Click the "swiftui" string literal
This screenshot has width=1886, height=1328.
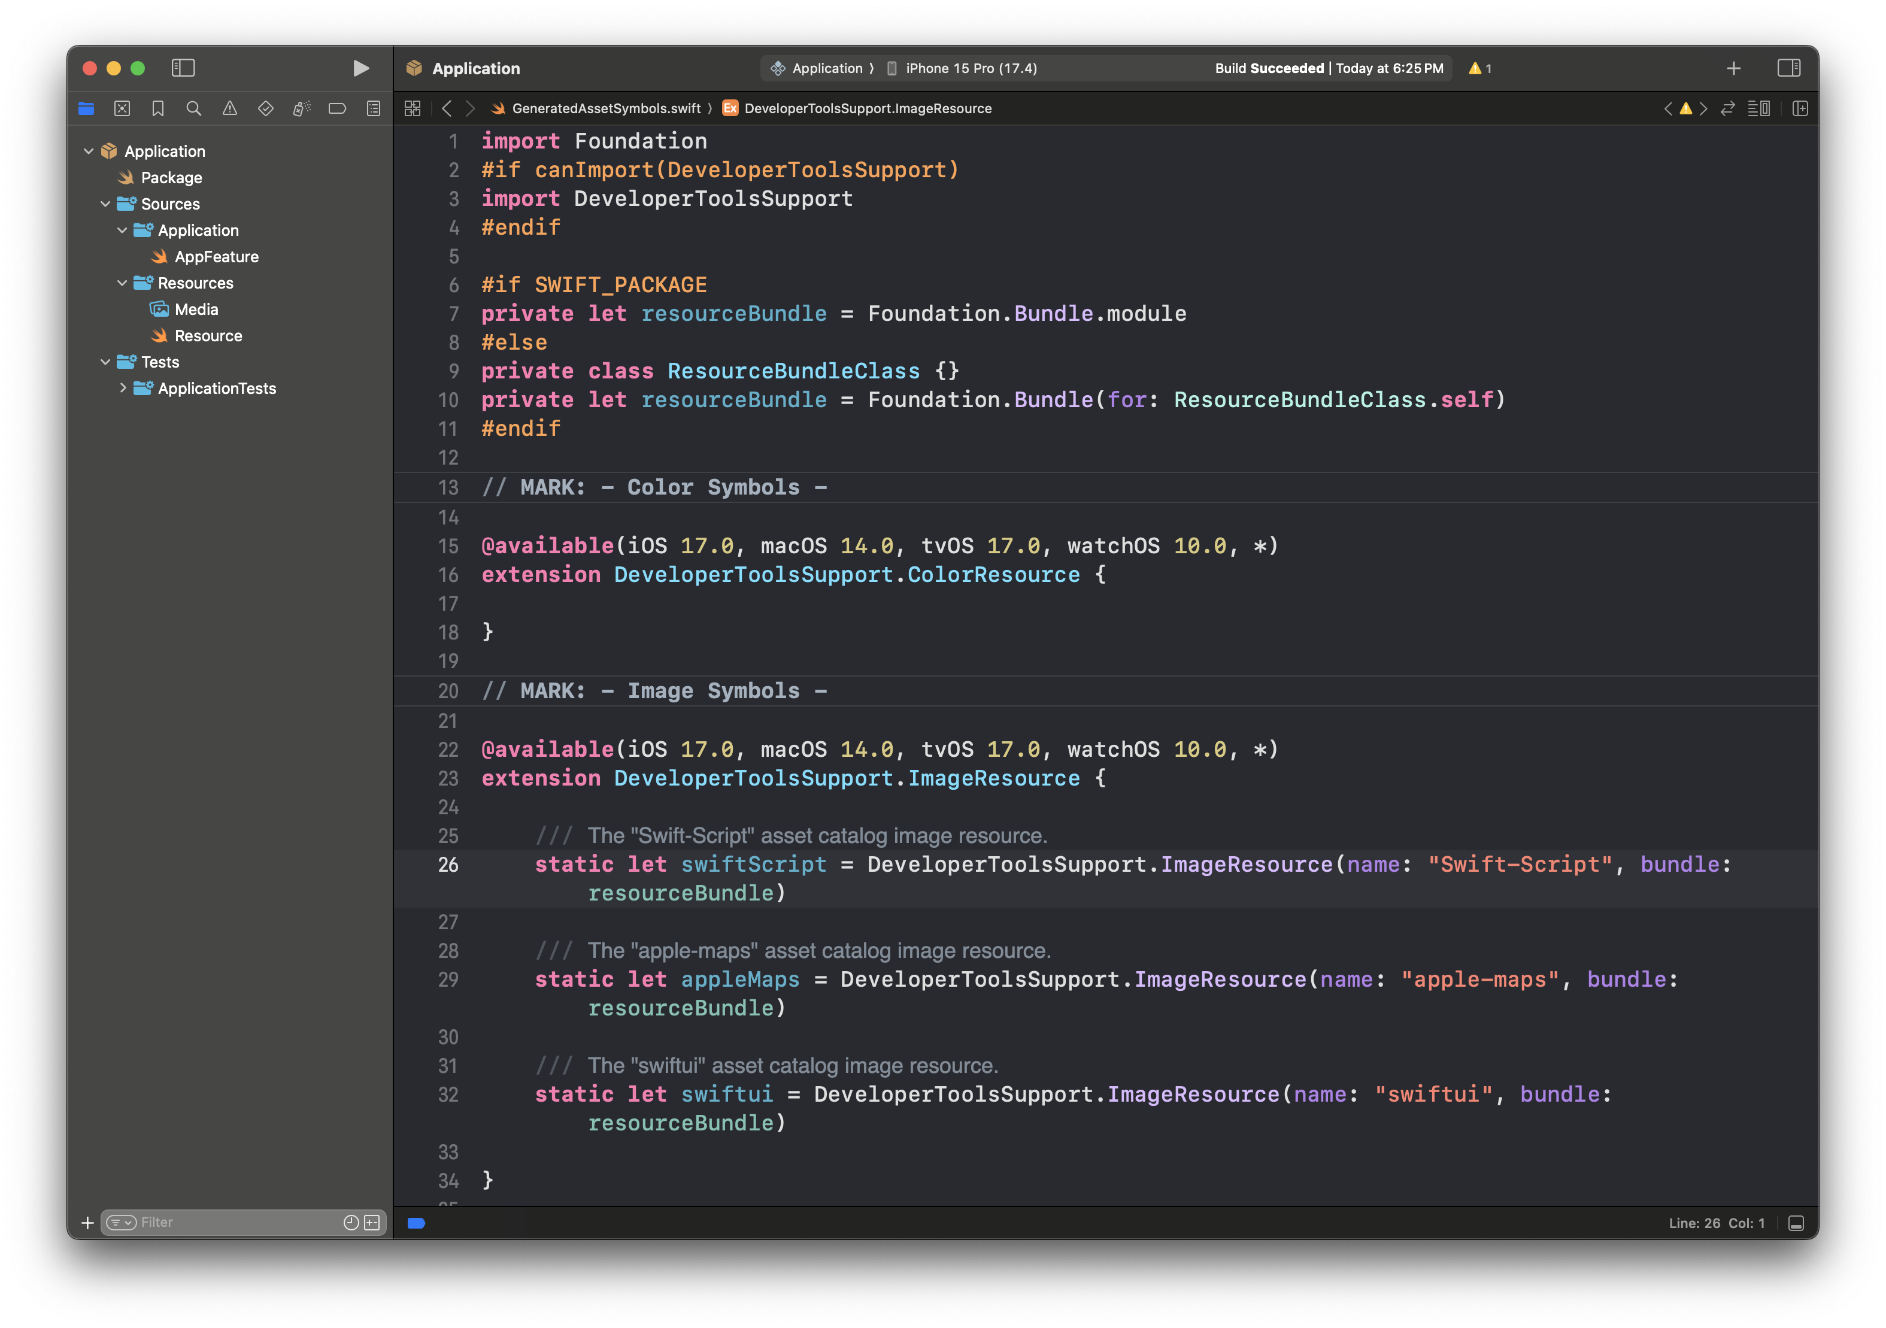(1433, 1094)
